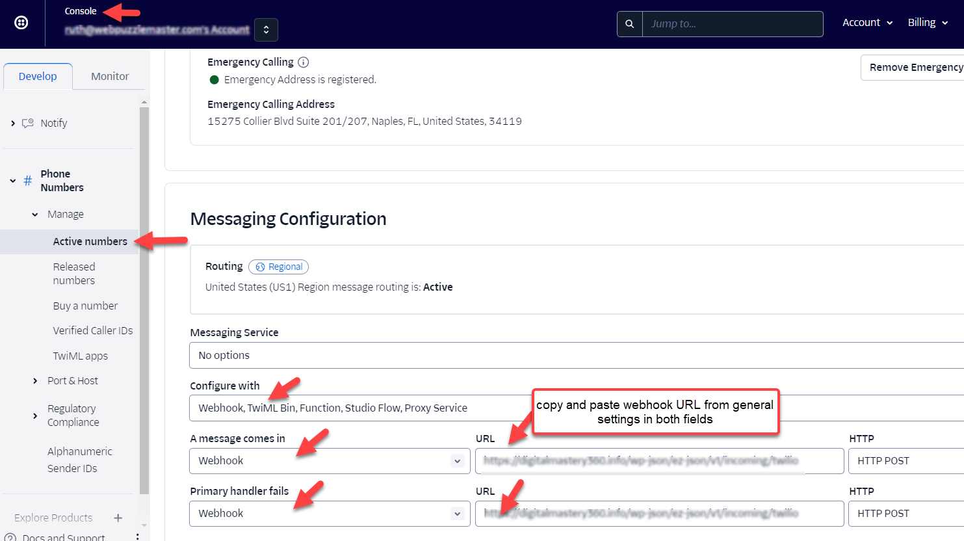964x541 pixels.
Task: Click Explore Products link
Action: click(53, 518)
